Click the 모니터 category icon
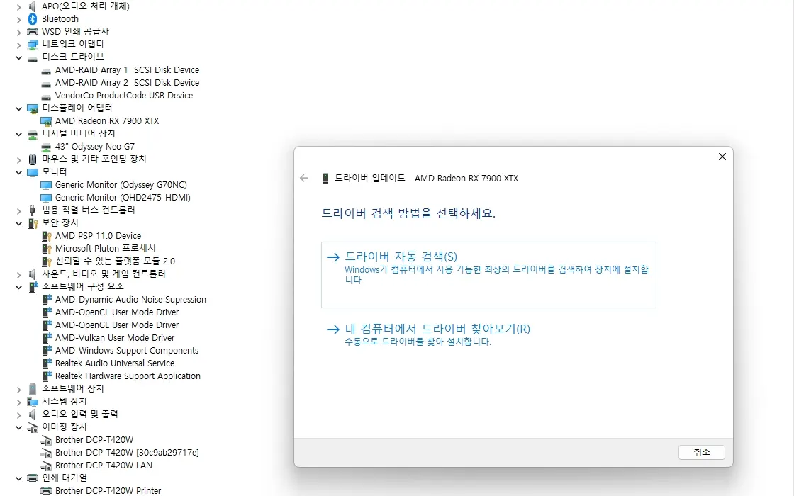The image size is (794, 496). pyautogui.click(x=33, y=172)
